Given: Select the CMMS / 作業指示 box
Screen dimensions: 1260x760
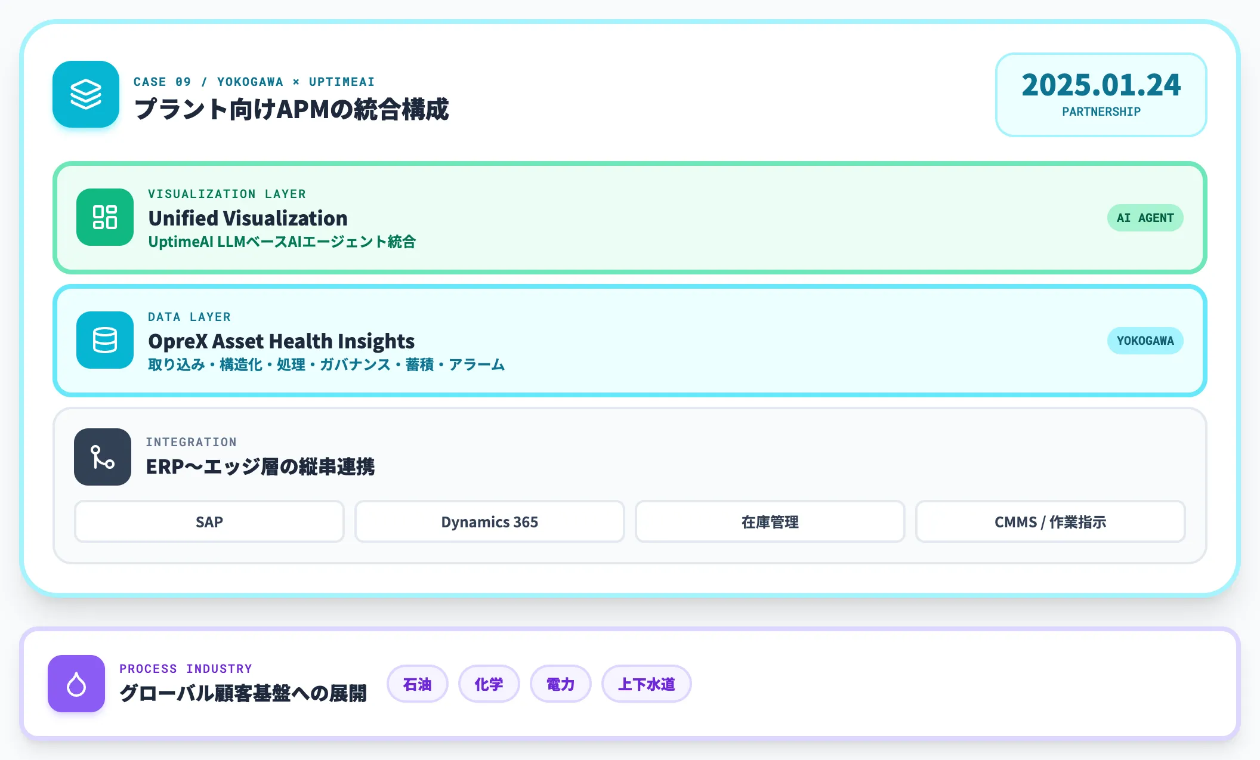Looking at the screenshot, I should click(1051, 521).
